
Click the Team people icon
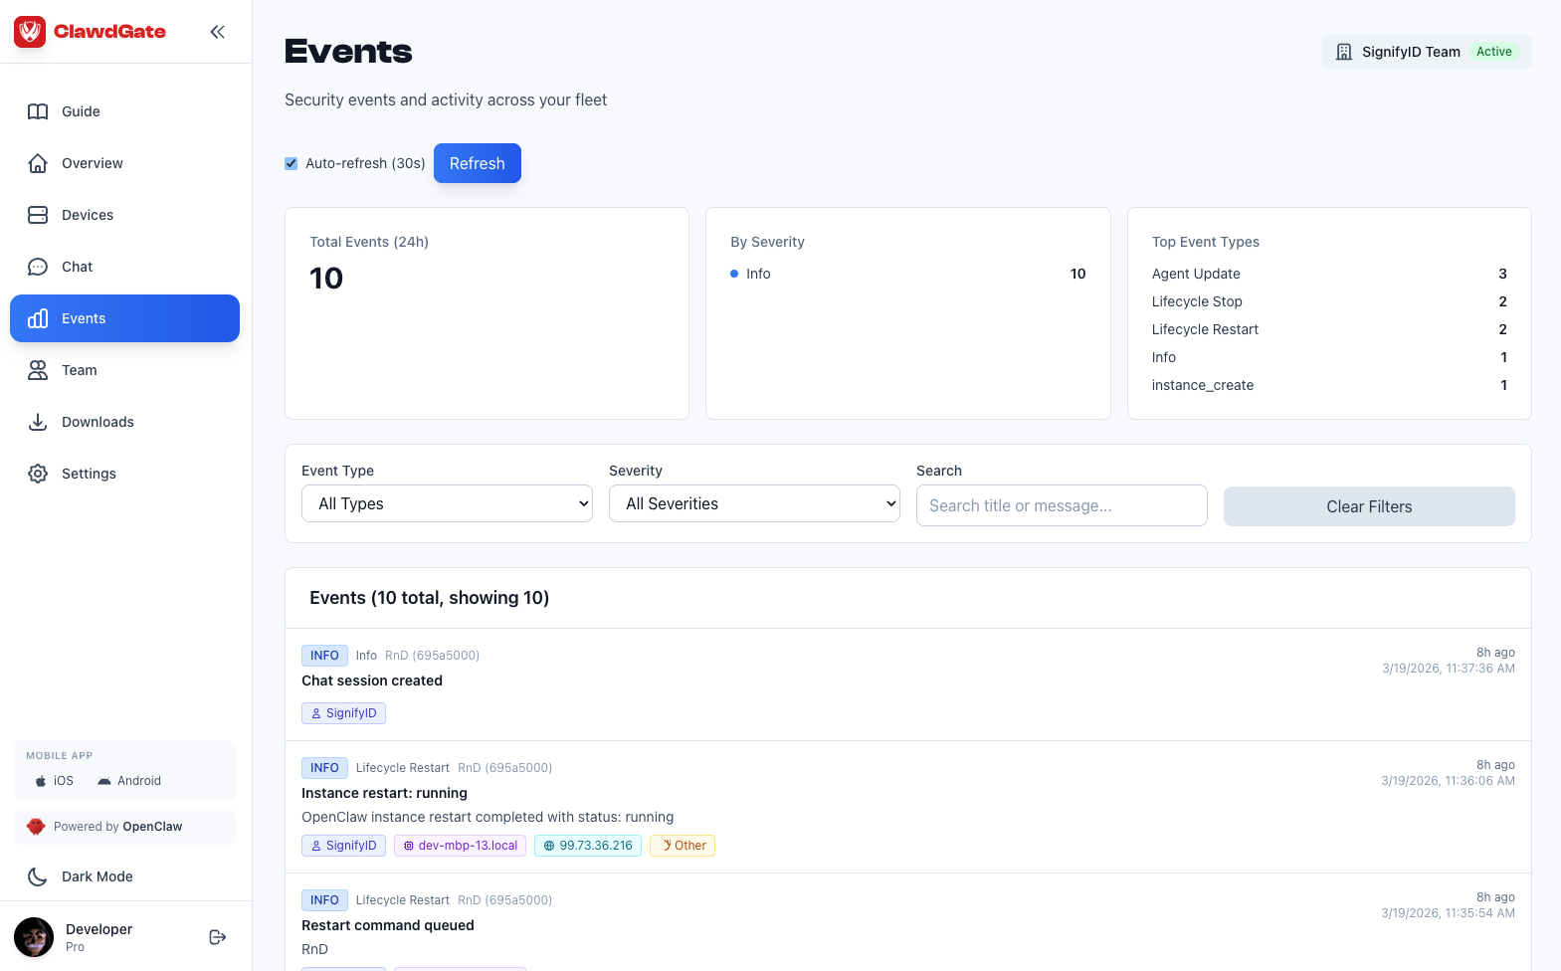pos(38,370)
